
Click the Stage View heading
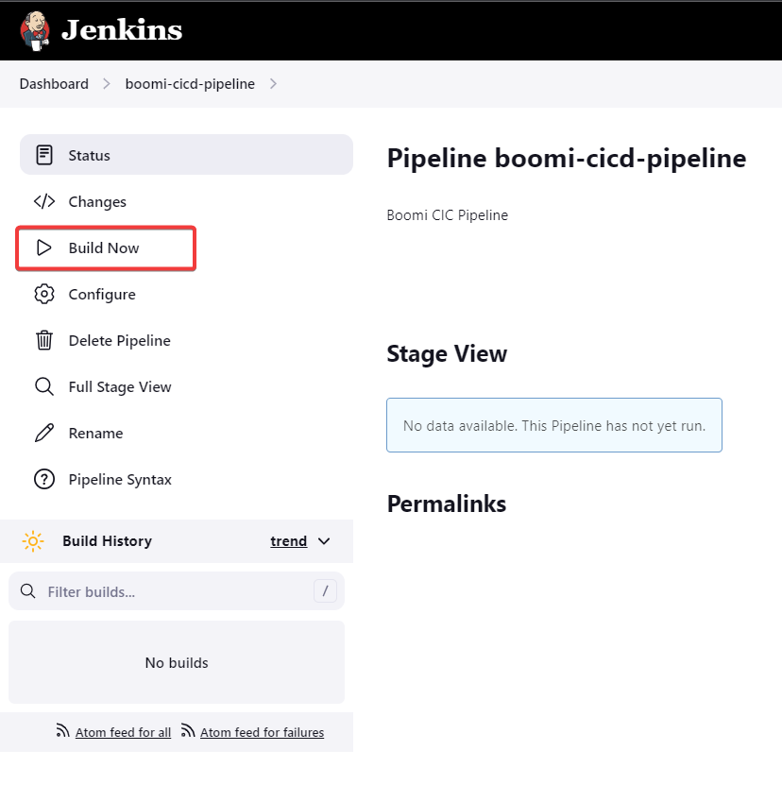click(x=447, y=354)
